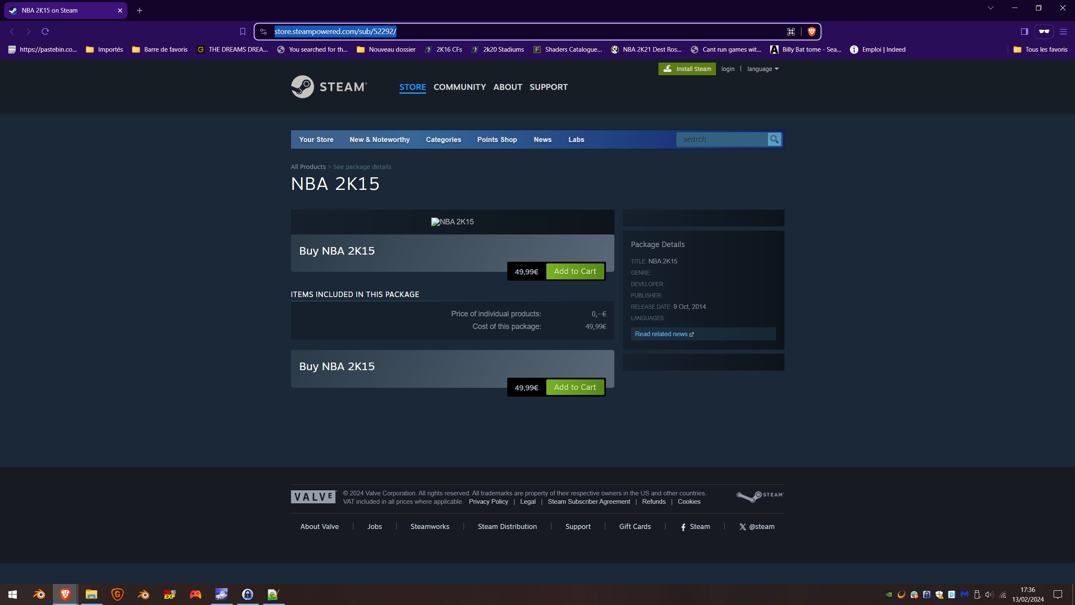1075x605 pixels.
Task: Open the Steam Subscriber Agreement link
Action: (x=589, y=502)
